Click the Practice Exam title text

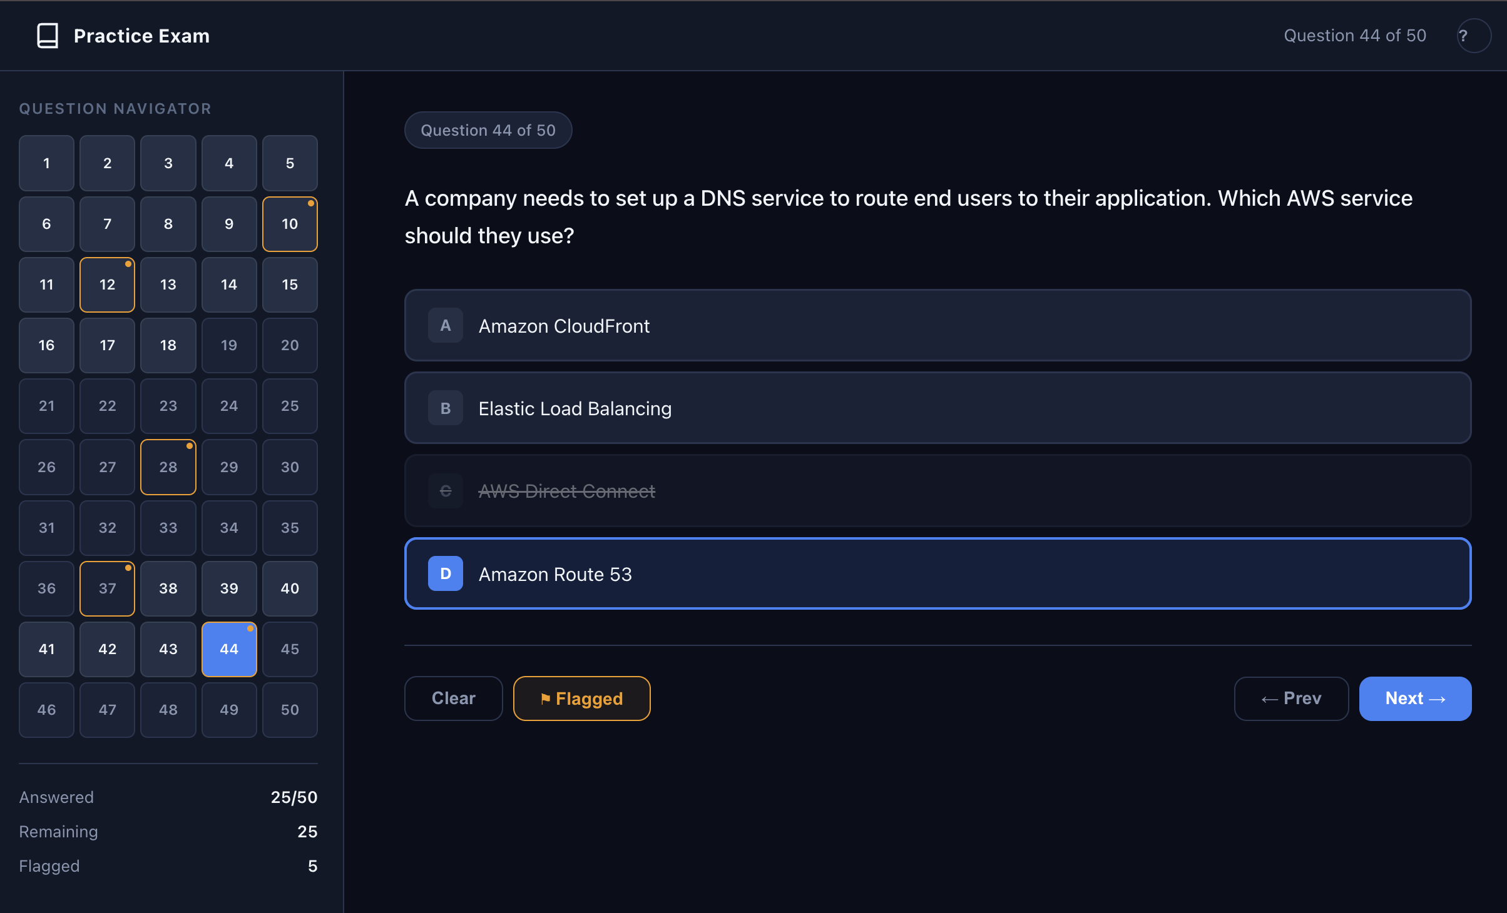tap(141, 36)
